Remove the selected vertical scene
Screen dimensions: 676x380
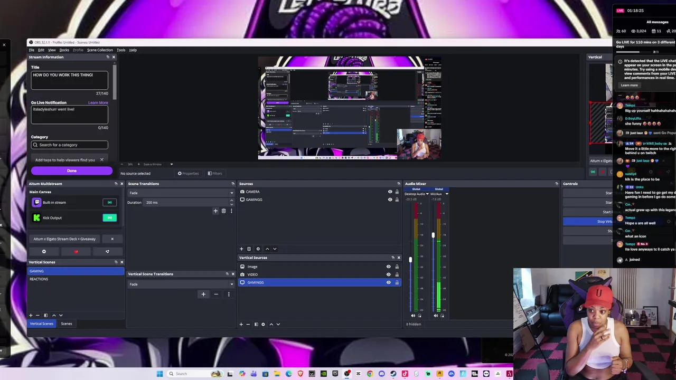tap(37, 315)
